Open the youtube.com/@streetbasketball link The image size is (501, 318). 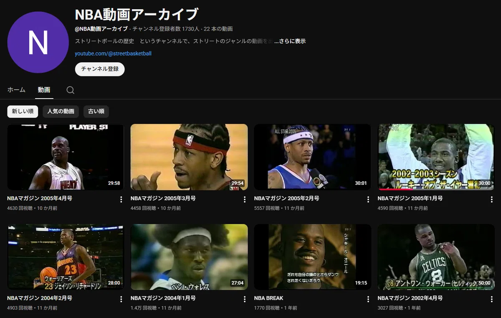click(x=113, y=53)
